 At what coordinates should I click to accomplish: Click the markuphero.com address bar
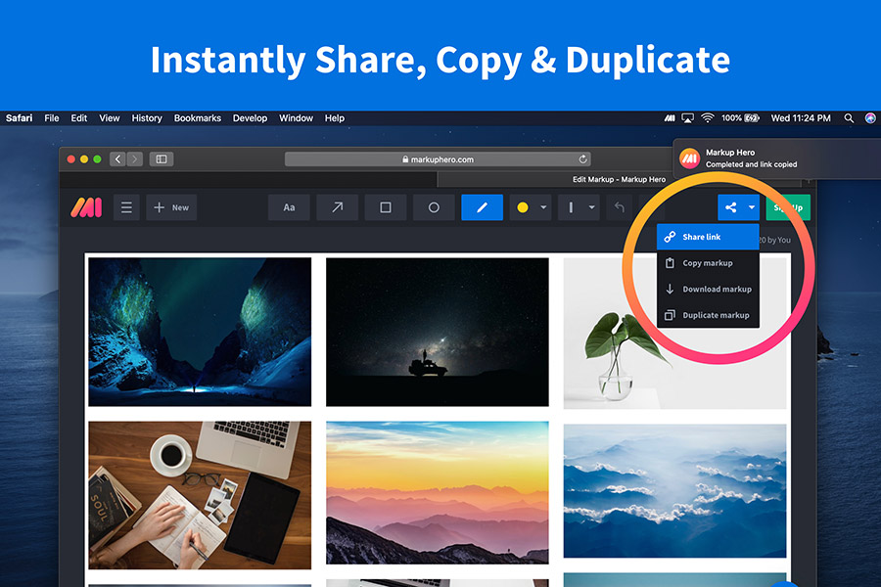click(439, 159)
